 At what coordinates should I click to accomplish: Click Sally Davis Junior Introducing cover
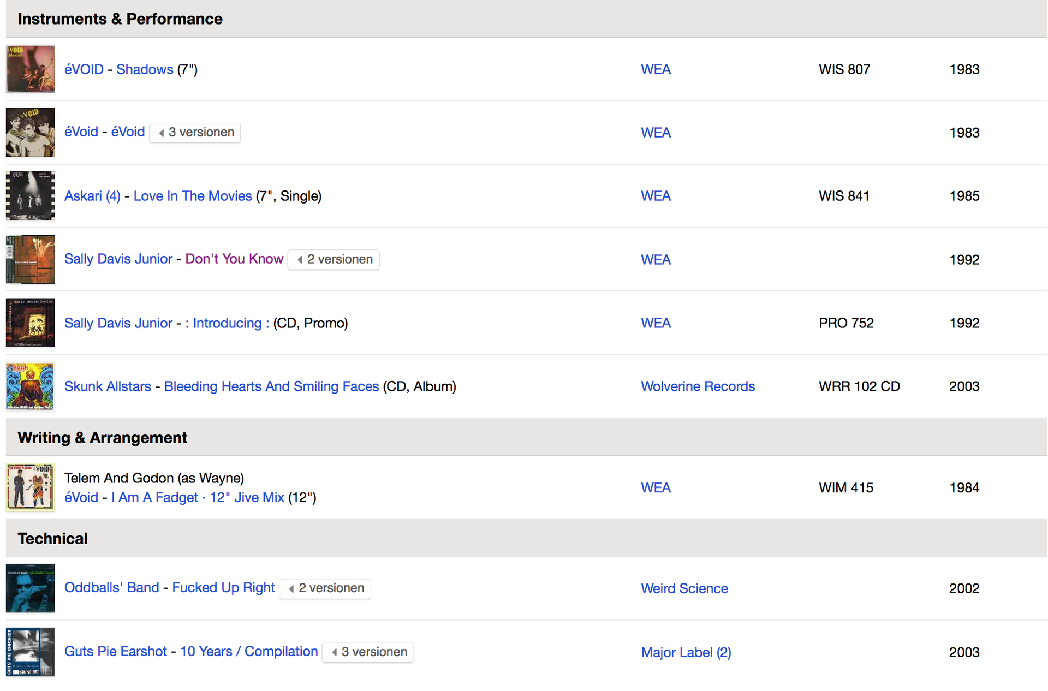[30, 323]
